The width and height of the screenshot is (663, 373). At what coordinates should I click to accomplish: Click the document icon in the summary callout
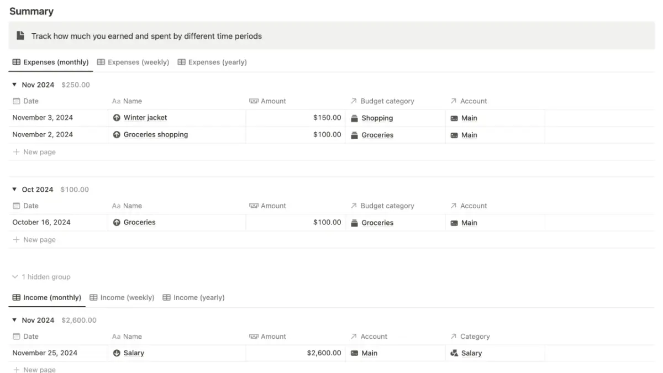20,35
